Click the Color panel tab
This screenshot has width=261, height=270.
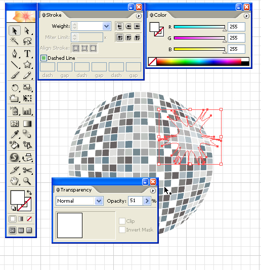(160, 15)
